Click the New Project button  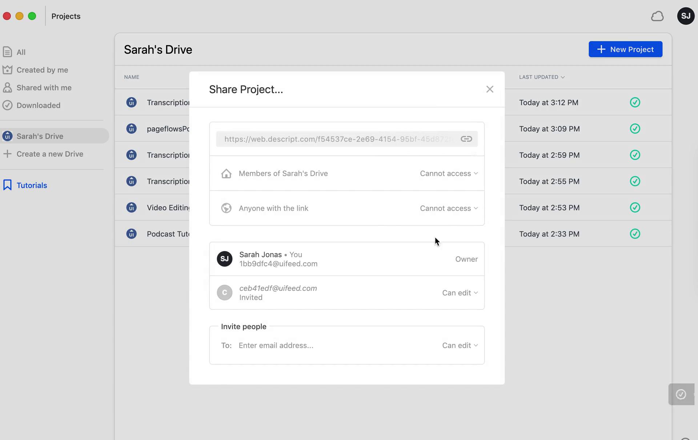[x=626, y=49]
